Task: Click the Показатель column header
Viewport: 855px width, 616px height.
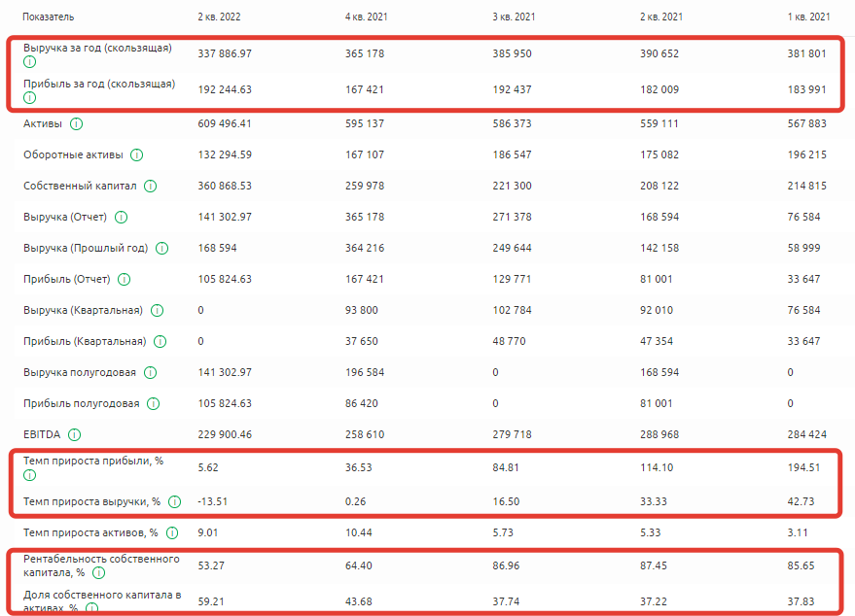Action: [x=49, y=17]
